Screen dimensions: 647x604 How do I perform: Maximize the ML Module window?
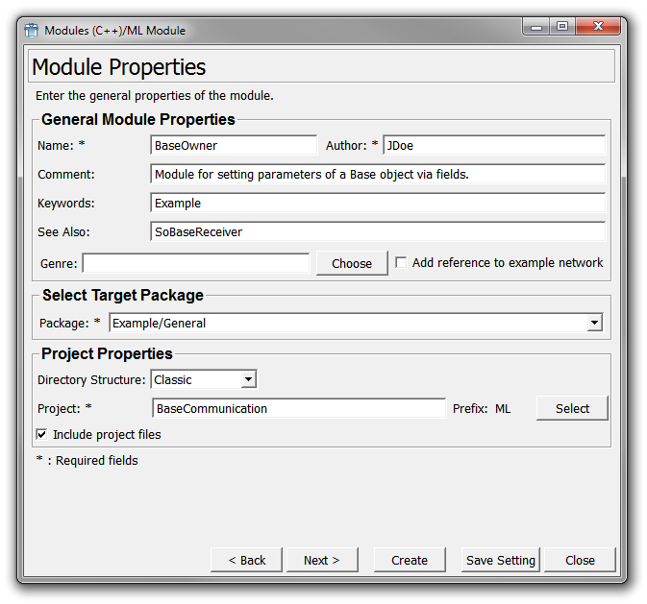(x=562, y=27)
